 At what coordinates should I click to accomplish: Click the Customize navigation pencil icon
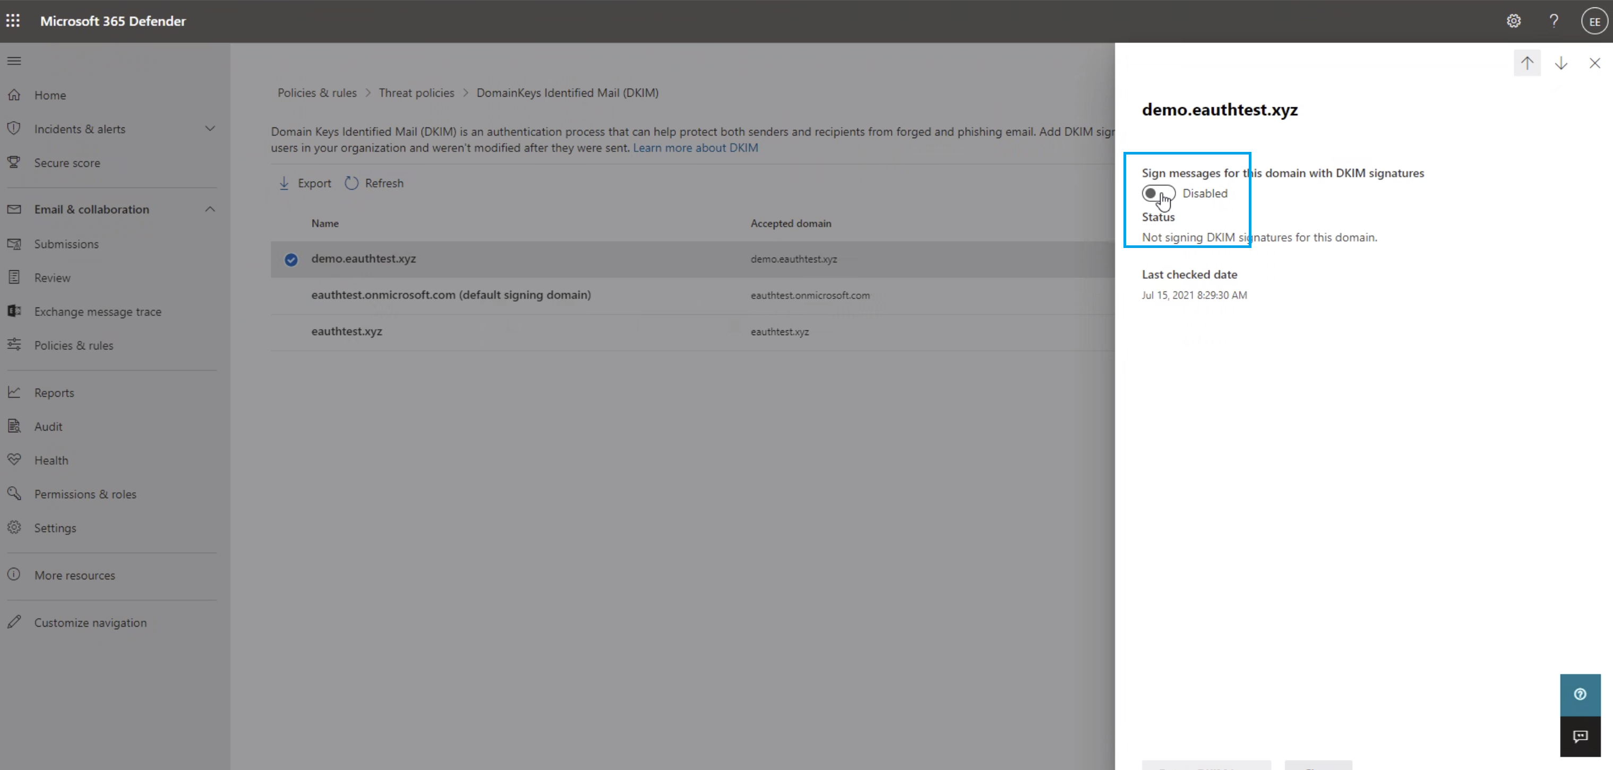(14, 622)
